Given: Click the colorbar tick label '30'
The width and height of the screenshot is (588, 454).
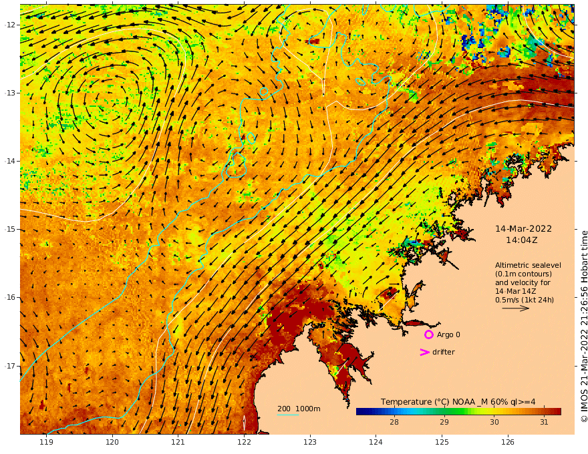Looking at the screenshot, I should [x=494, y=422].
